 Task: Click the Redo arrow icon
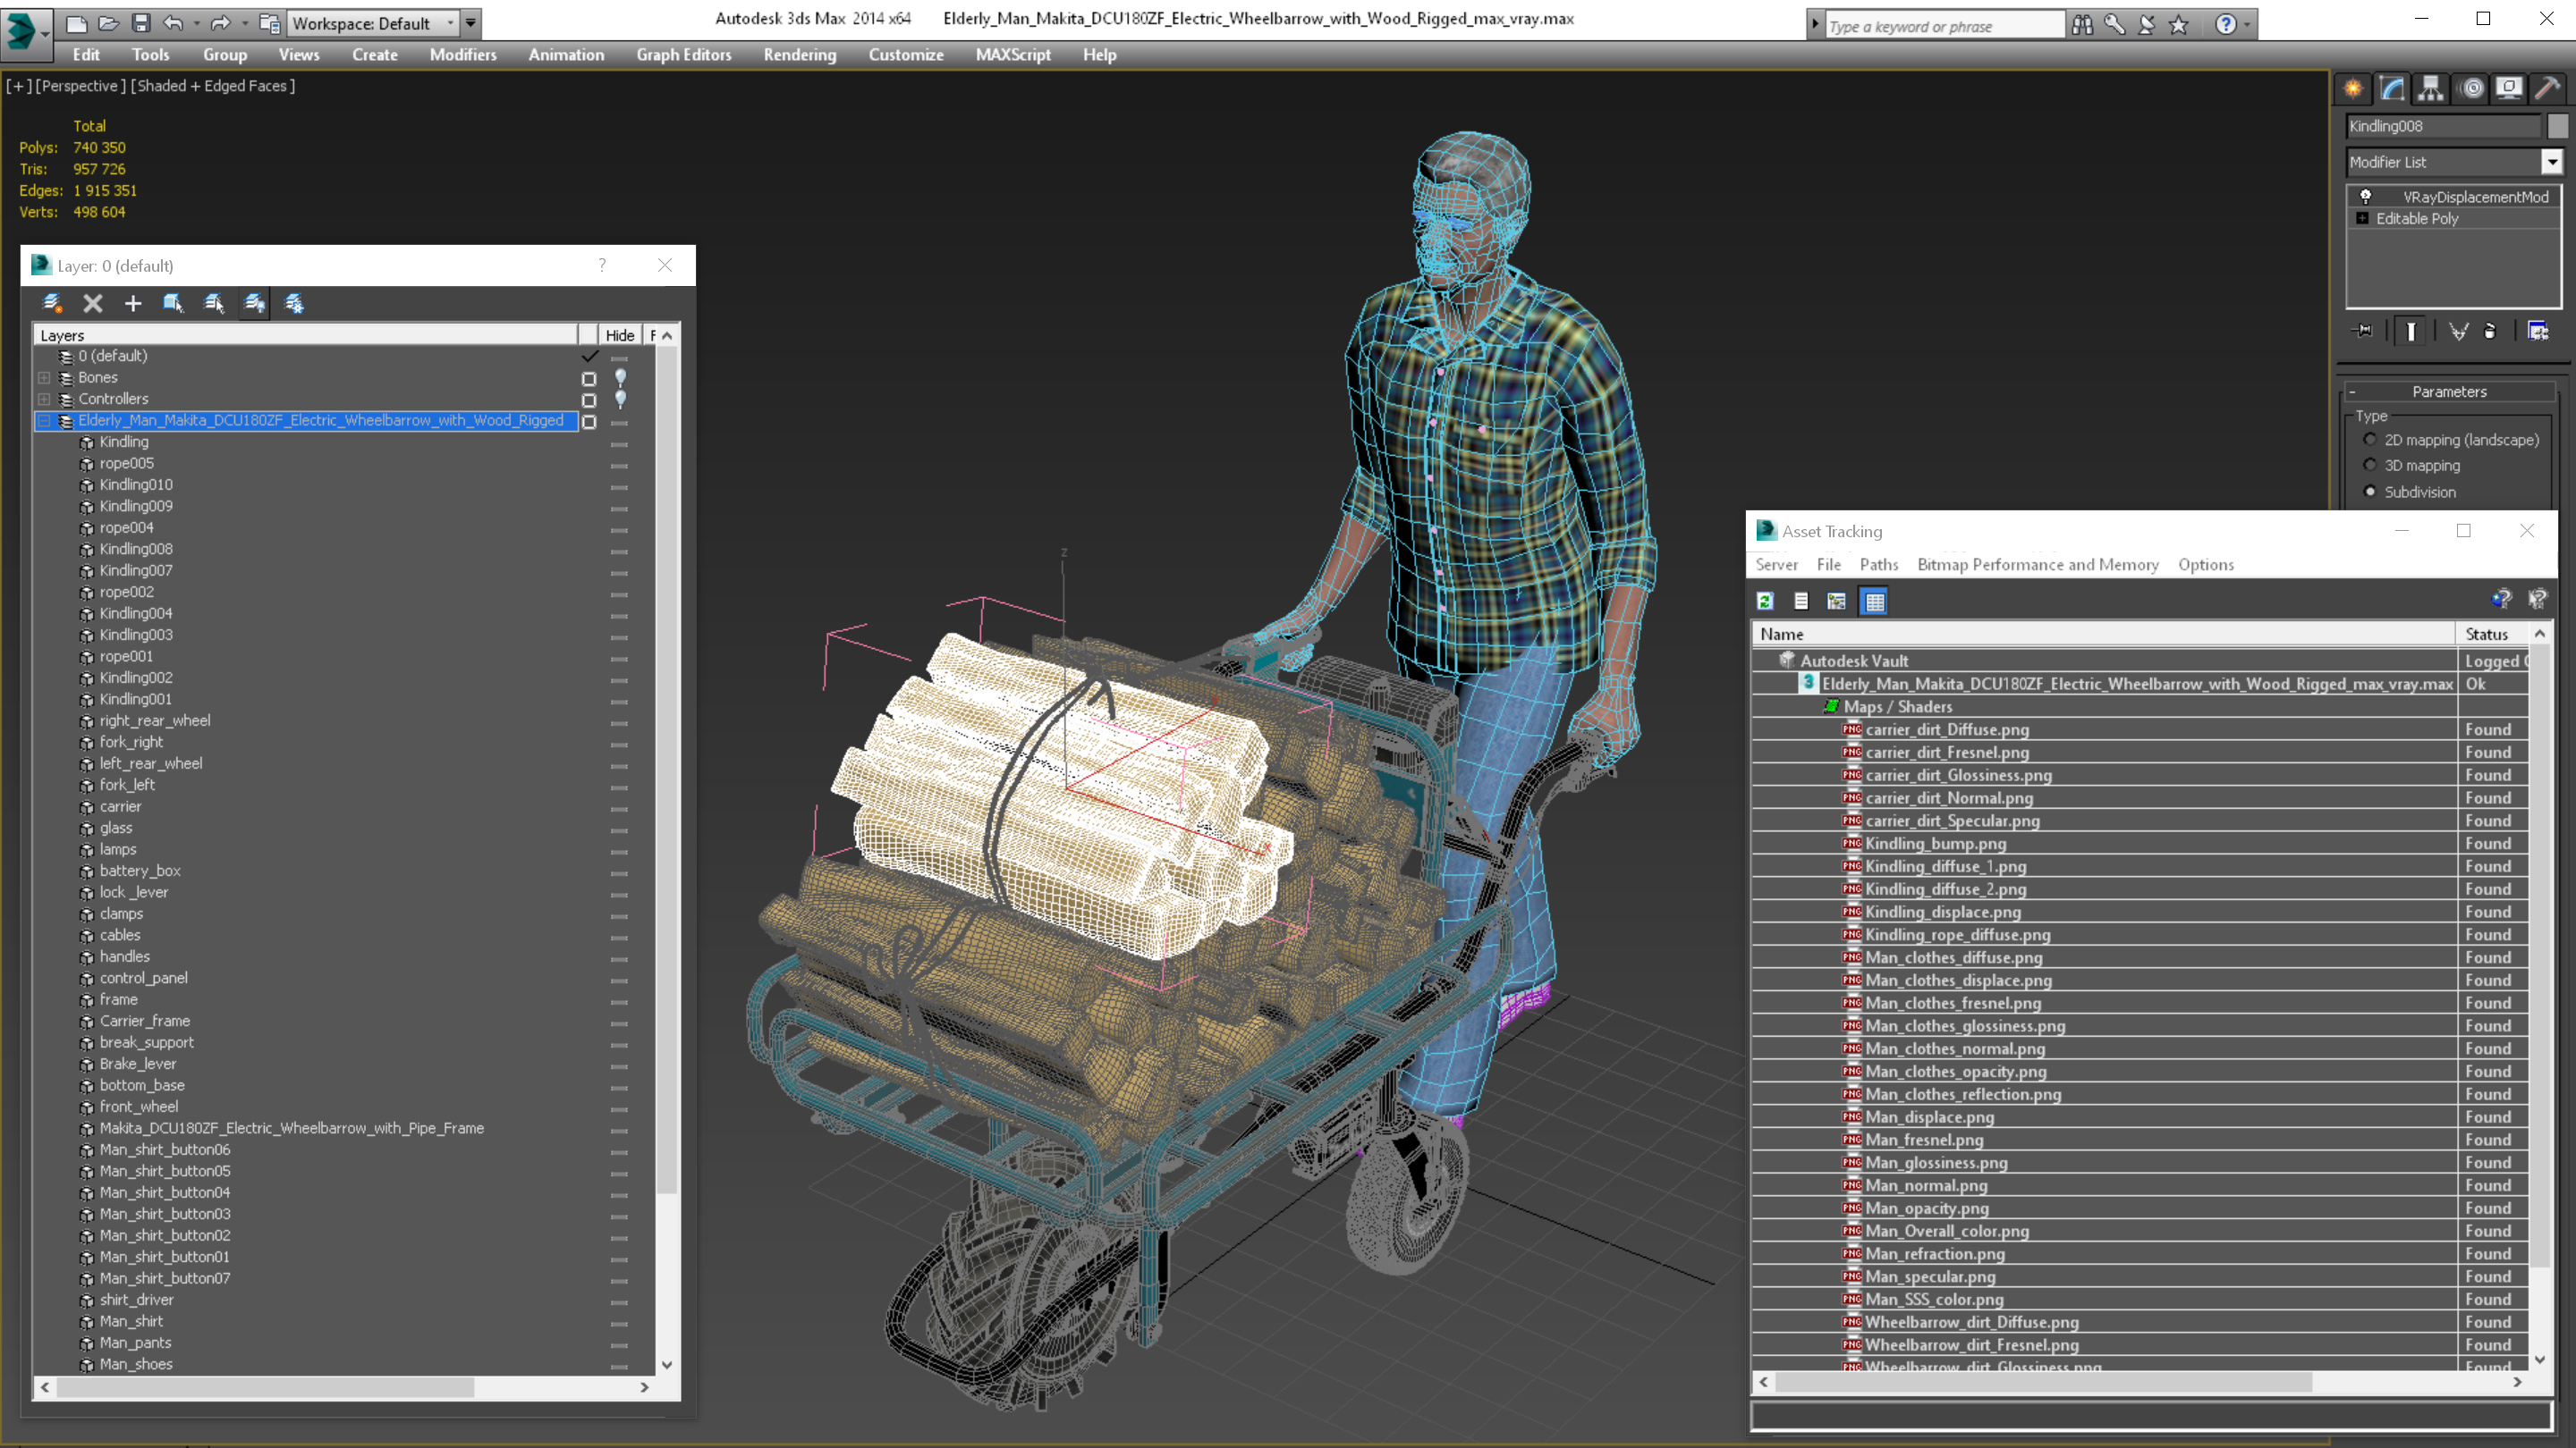[x=220, y=23]
